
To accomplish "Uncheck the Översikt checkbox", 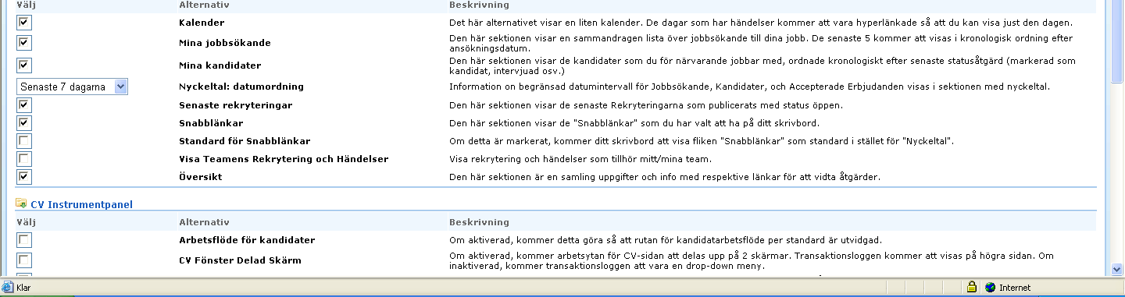I will [x=24, y=177].
